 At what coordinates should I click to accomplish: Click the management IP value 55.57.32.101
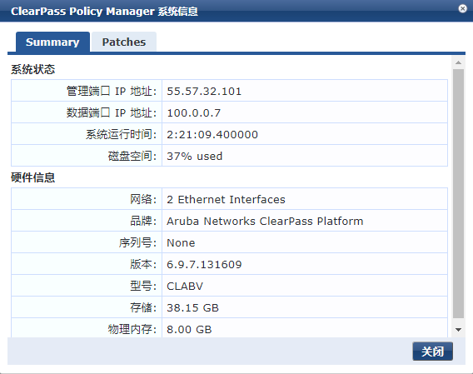click(x=204, y=91)
